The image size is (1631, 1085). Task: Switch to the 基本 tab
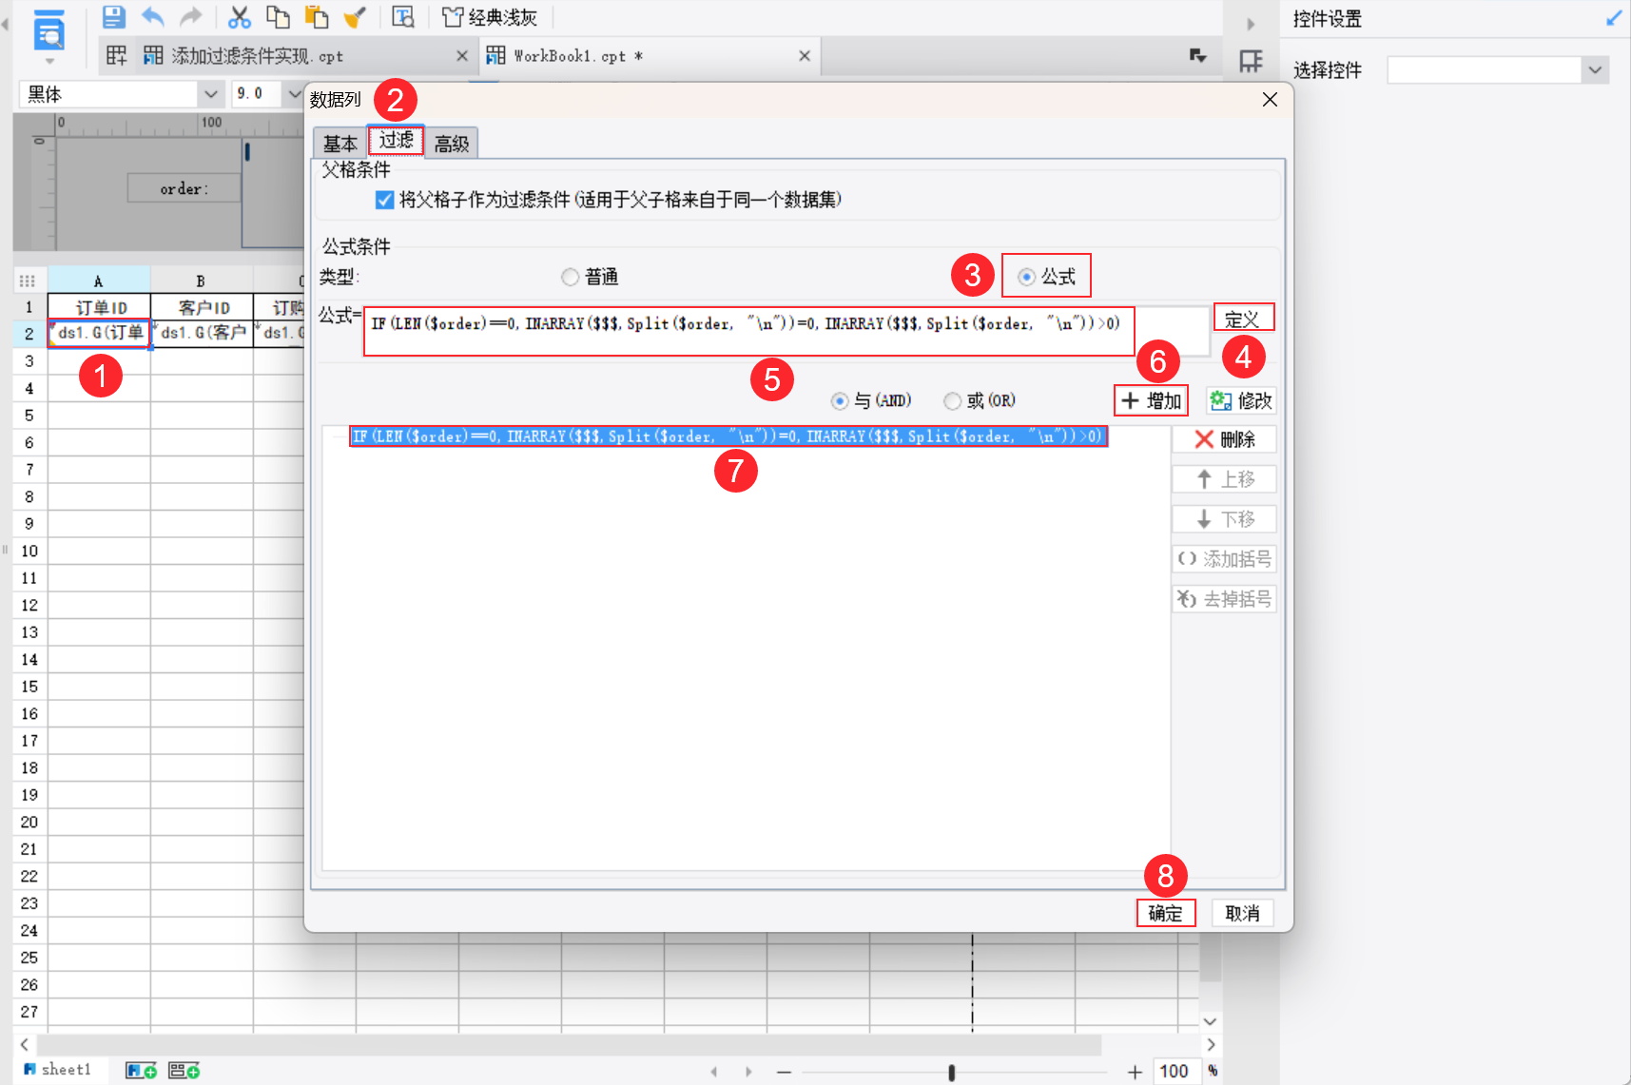(340, 144)
